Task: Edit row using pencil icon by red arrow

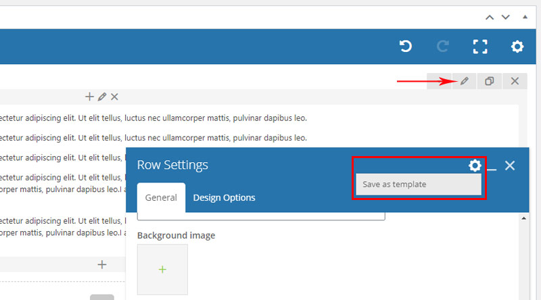Action: [x=465, y=81]
